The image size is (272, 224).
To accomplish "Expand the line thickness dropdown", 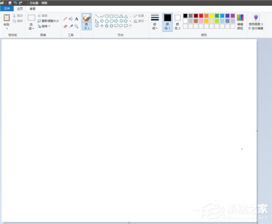I will tap(155, 22).
